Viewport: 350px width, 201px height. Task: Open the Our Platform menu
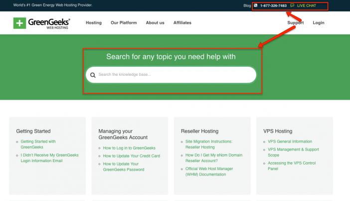(x=124, y=22)
